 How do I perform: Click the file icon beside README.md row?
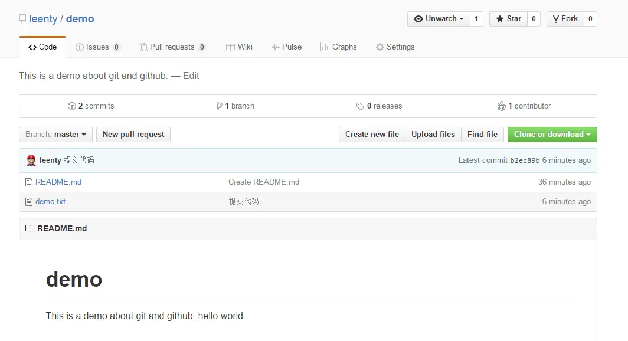coord(29,182)
